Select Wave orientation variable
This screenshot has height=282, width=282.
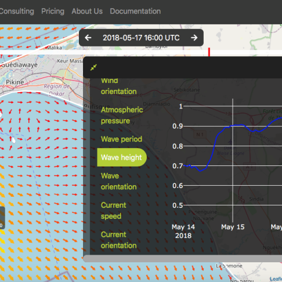coord(119,181)
